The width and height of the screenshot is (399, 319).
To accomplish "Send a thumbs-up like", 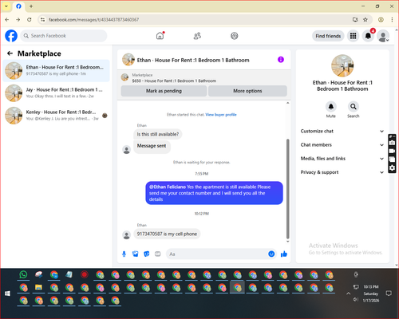I will (284, 254).
